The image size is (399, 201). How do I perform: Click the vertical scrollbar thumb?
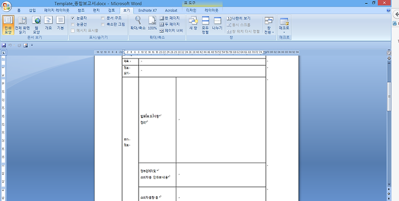point(389,96)
